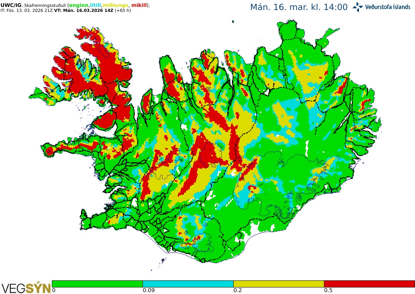Click the red color scale segment
Viewport: 415px width, 294px height.
click(370, 284)
